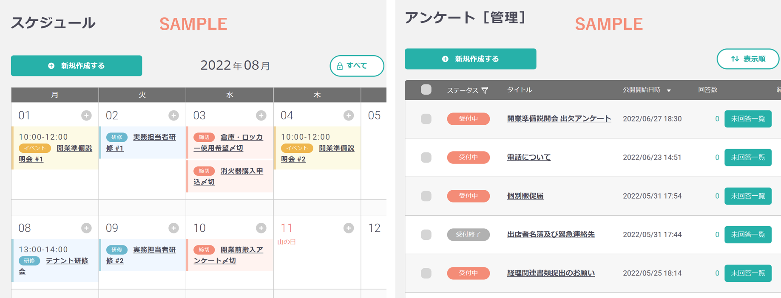Viewport: 781px width, 298px height.
Task: Open 開業準備説明会 出欠アンケート link
Action: 559,119
